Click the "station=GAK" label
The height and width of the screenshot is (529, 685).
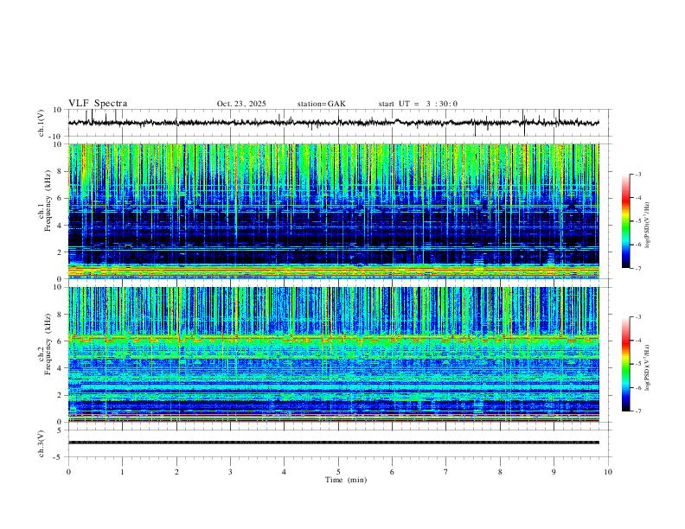point(321,104)
